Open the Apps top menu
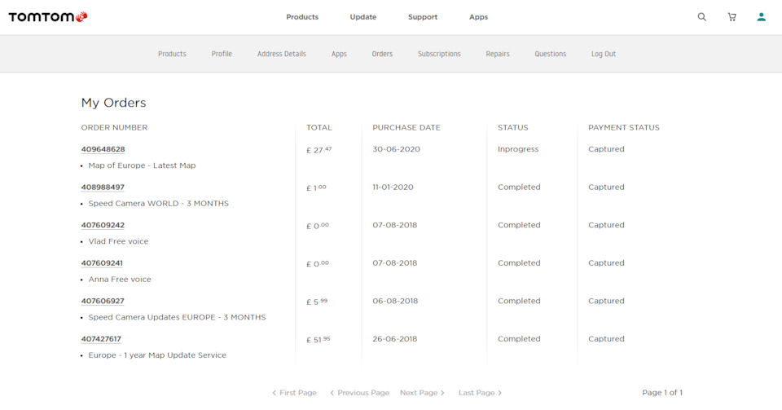Image resolution: width=782 pixels, height=410 pixels. click(478, 17)
